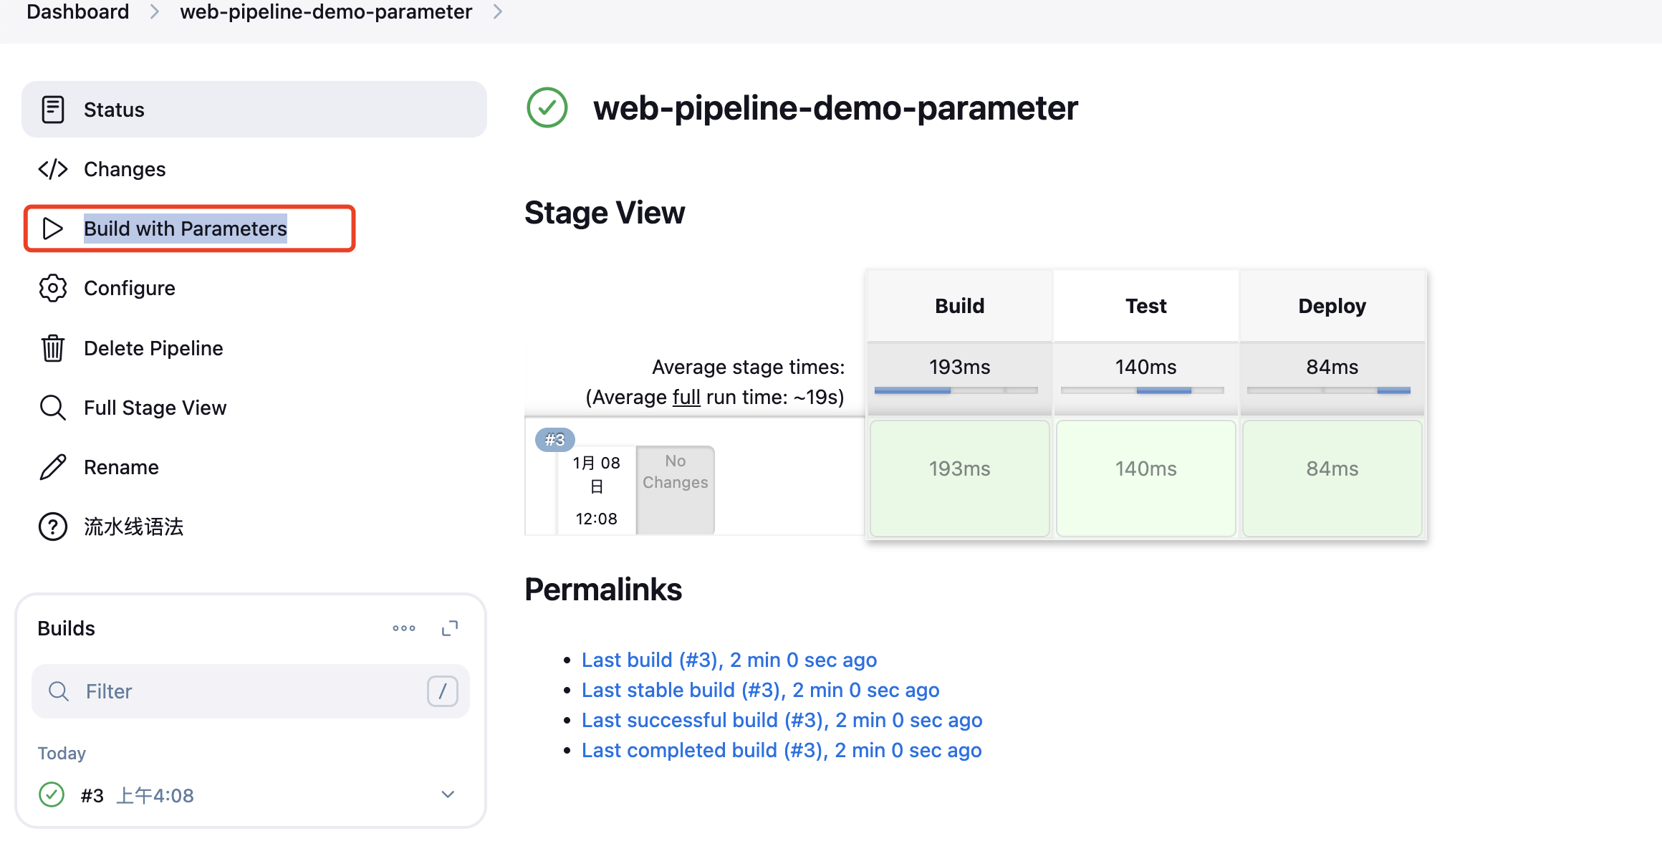Viewport: 1662px width, 841px height.
Task: Click the No Changes box of build #3
Action: coord(676,490)
